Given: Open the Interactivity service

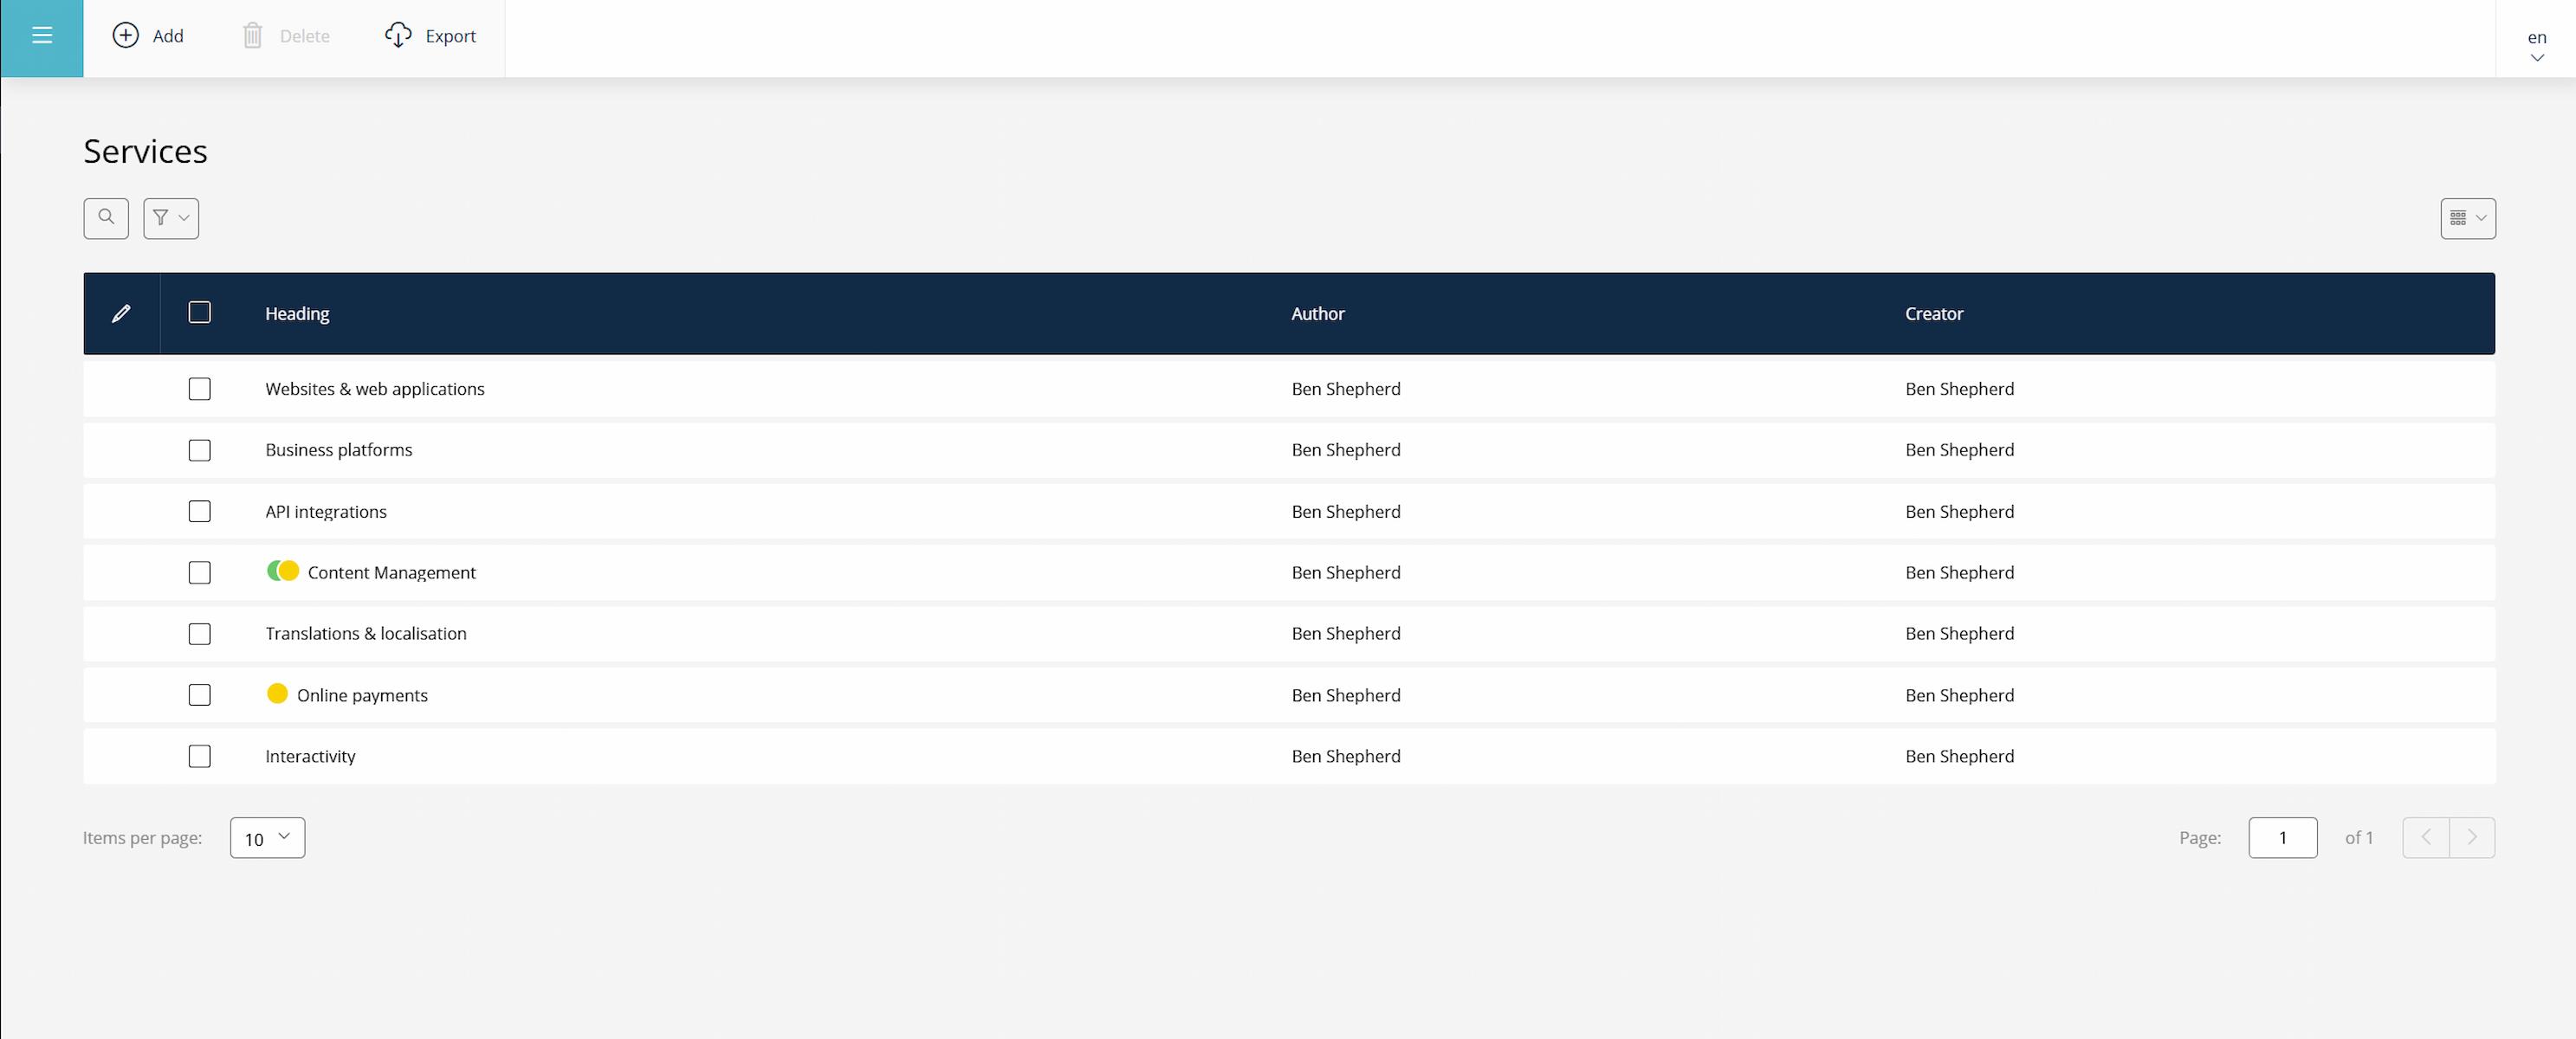Looking at the screenshot, I should (310, 756).
